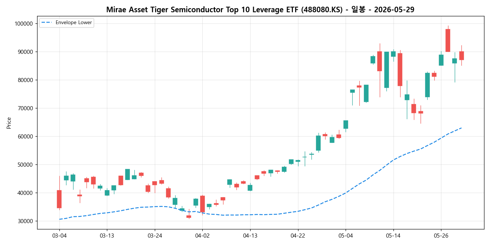
Task: Click the 100000 y-axis tick label
Action: 23,24
